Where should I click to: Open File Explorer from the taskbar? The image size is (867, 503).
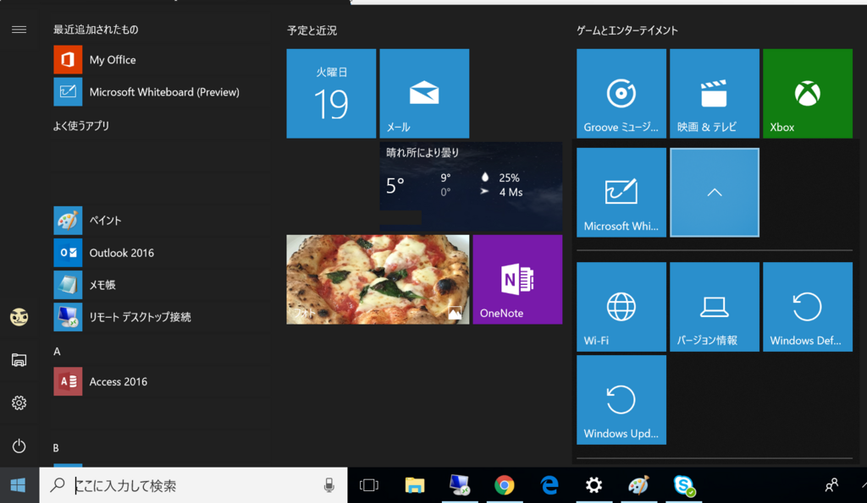[x=415, y=485]
